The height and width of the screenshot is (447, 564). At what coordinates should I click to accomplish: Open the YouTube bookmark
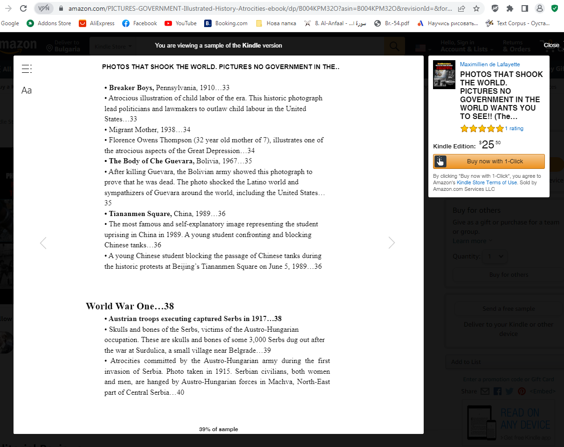[180, 23]
